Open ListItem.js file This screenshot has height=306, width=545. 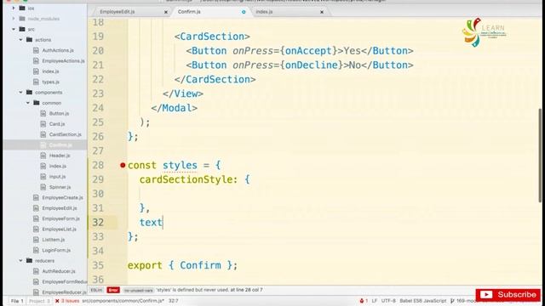tap(53, 240)
